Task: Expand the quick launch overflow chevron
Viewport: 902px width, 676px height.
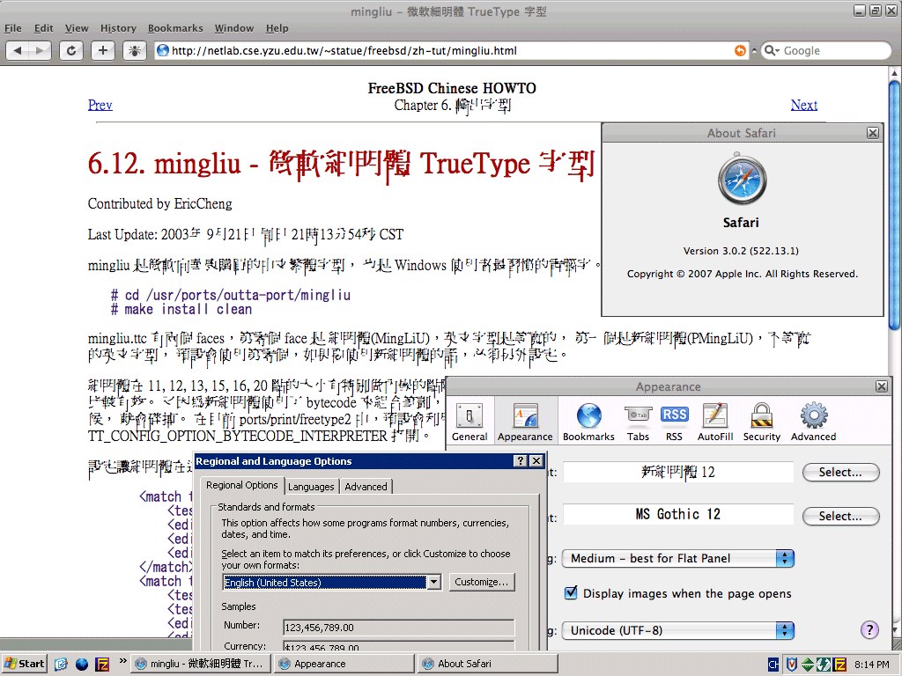Action: pyautogui.click(x=122, y=662)
